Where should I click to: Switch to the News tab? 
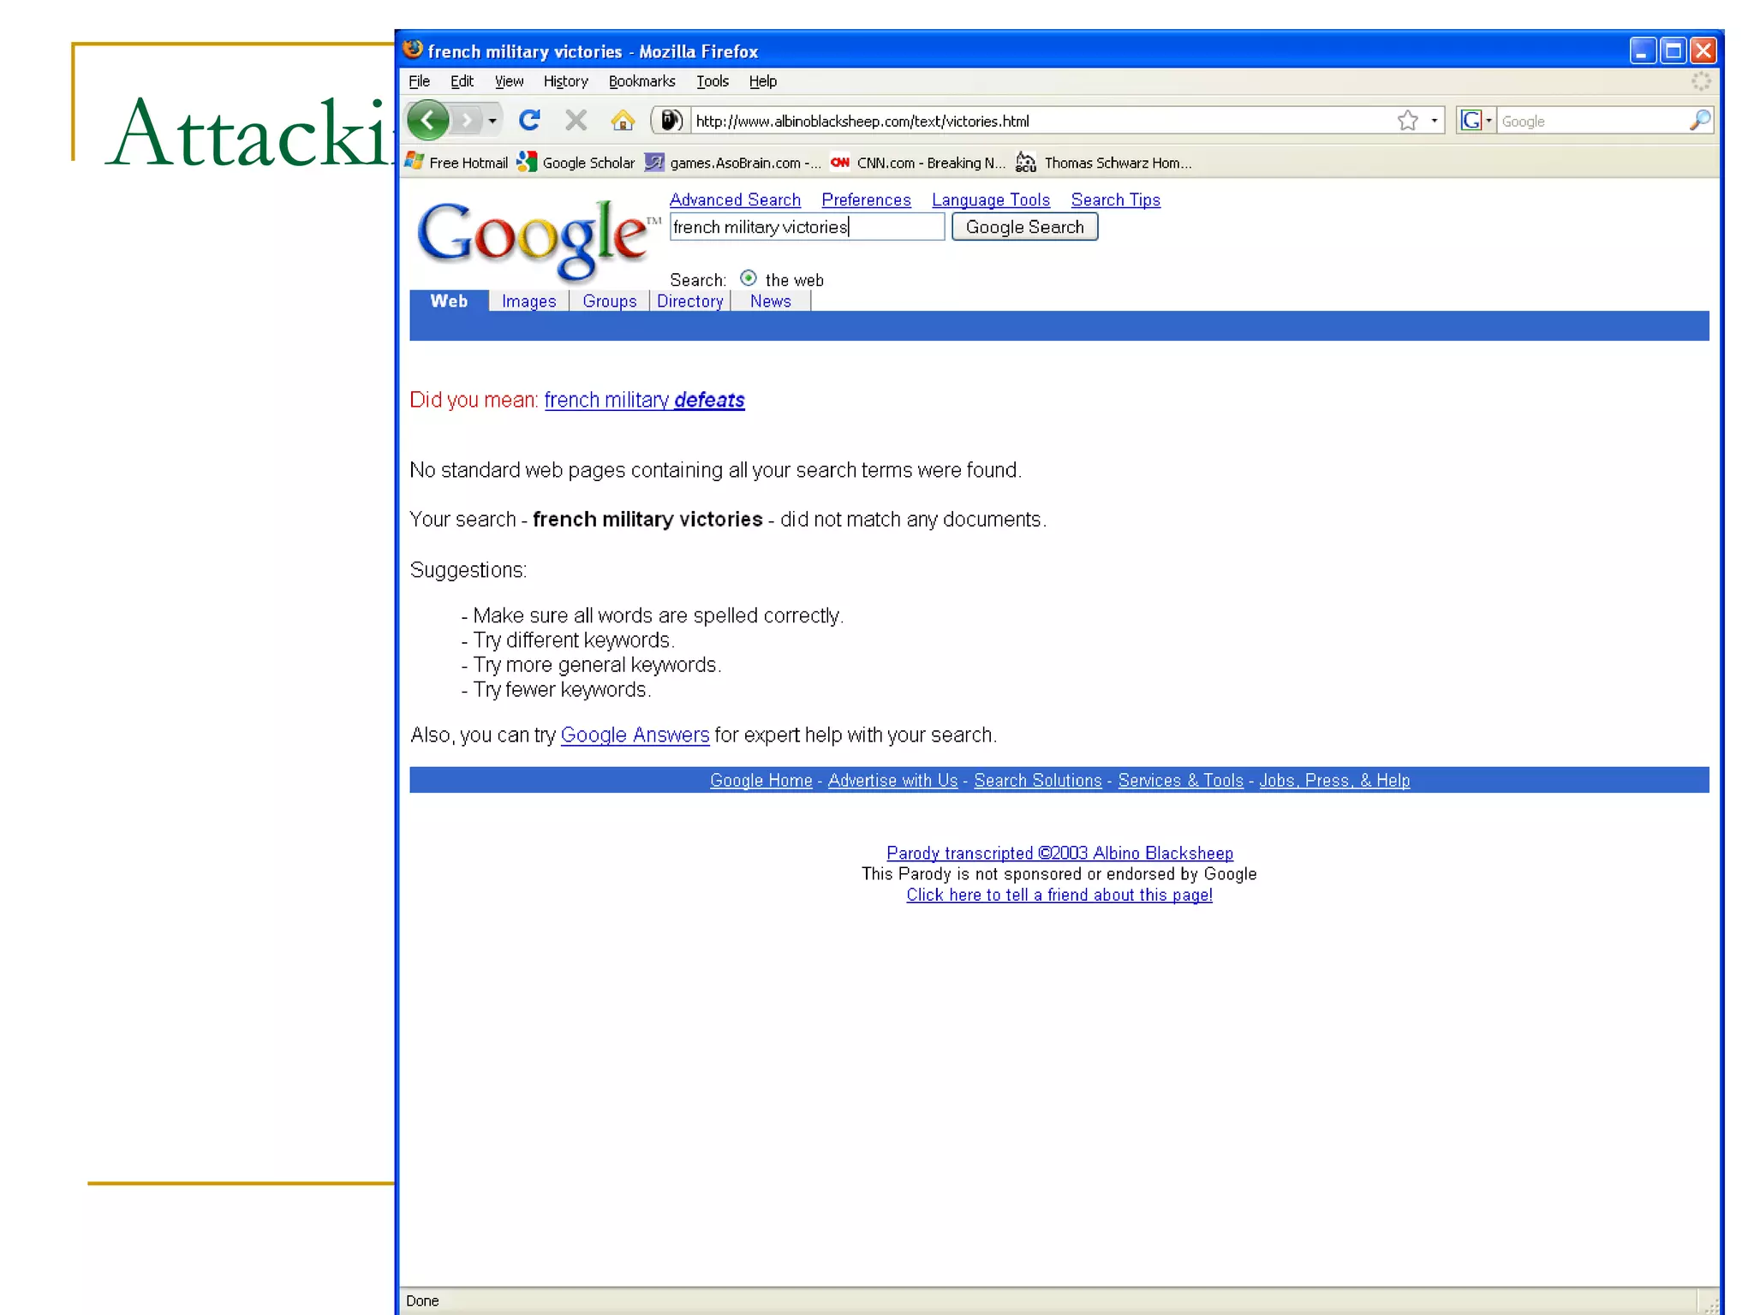pos(771,301)
